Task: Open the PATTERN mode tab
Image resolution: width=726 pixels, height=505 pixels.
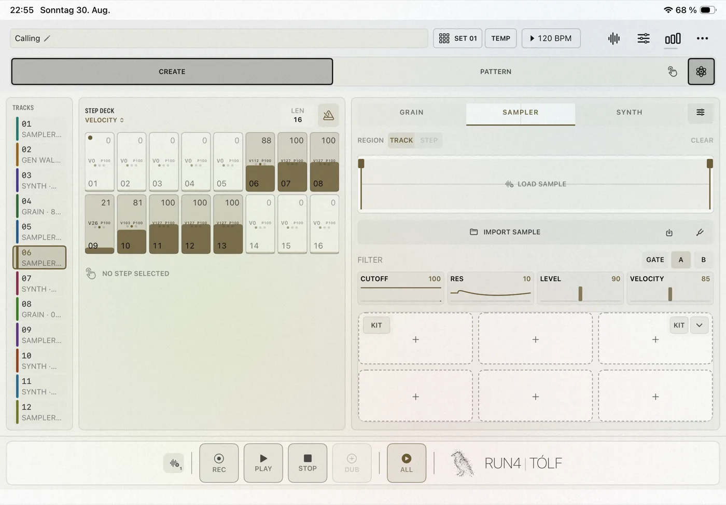Action: pyautogui.click(x=496, y=72)
